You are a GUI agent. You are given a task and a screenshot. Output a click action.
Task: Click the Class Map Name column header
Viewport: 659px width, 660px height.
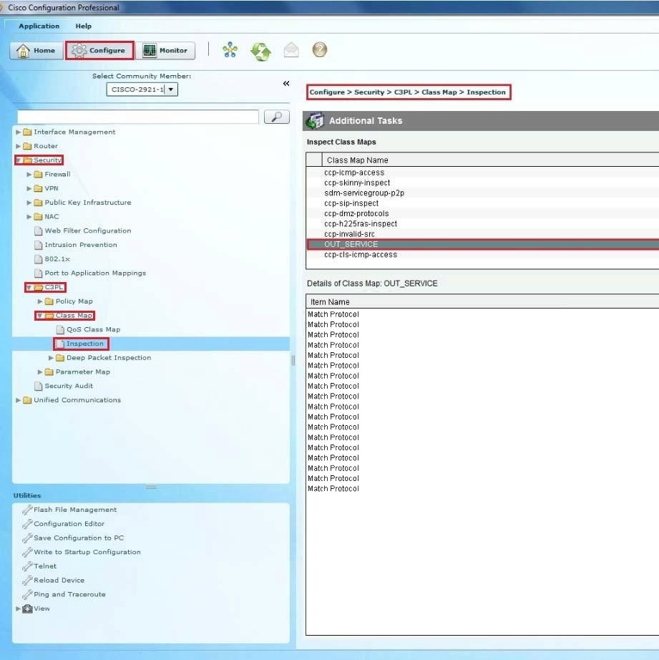(491, 160)
